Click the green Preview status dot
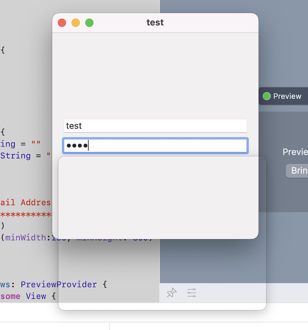Screen dimensions: 308x330 (266, 96)
